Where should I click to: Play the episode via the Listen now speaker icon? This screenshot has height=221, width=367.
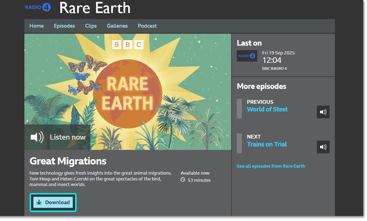pyautogui.click(x=36, y=137)
